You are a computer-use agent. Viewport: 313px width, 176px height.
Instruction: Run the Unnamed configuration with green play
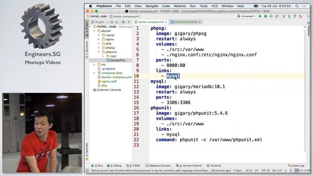(260, 16)
